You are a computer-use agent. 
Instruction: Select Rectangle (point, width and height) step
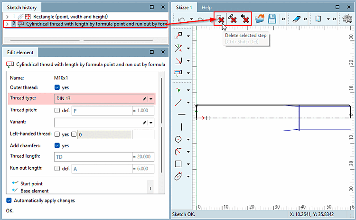tap(70, 17)
